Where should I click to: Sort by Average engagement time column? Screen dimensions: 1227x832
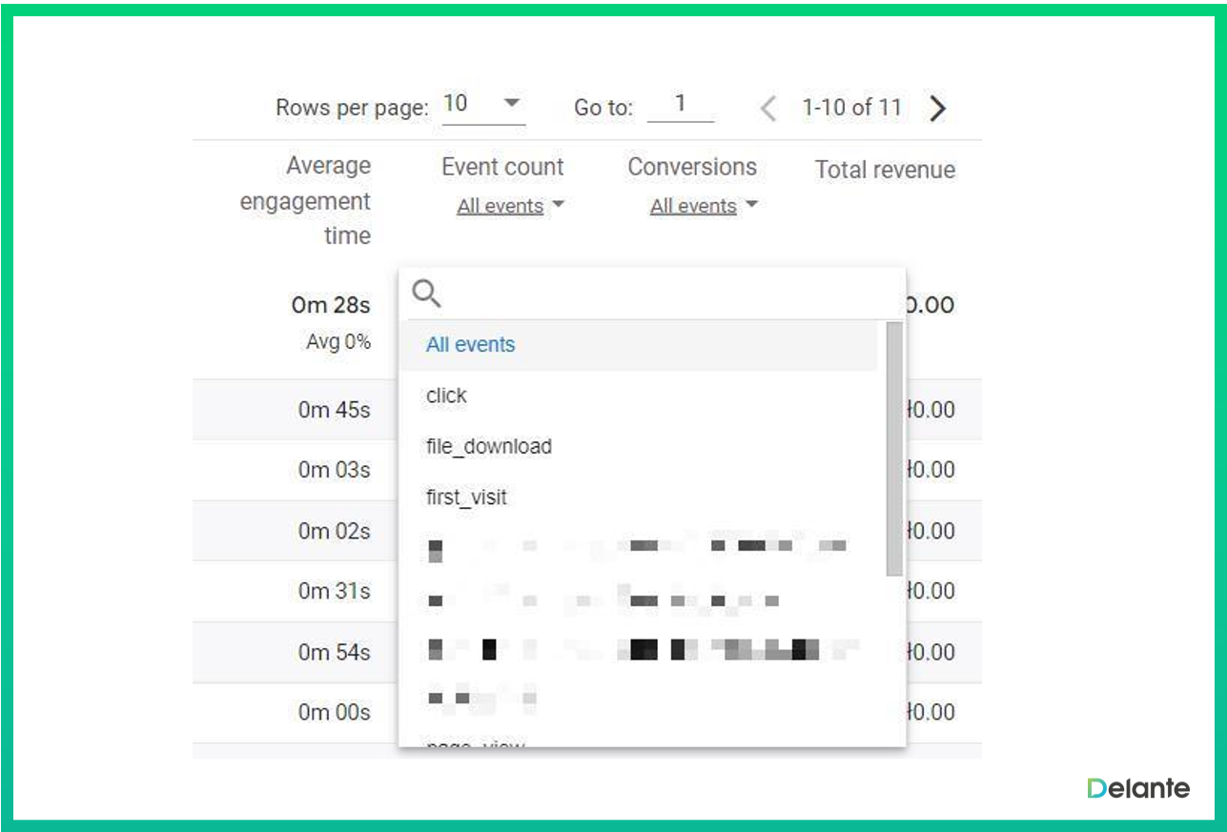(x=305, y=200)
